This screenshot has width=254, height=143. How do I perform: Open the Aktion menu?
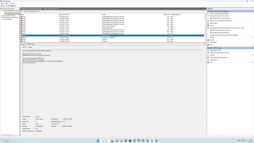[7, 3]
